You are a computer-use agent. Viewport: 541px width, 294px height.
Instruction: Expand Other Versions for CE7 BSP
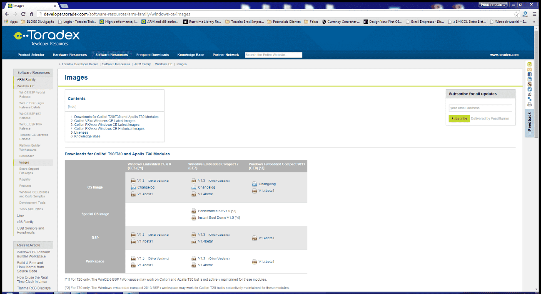tap(219, 235)
